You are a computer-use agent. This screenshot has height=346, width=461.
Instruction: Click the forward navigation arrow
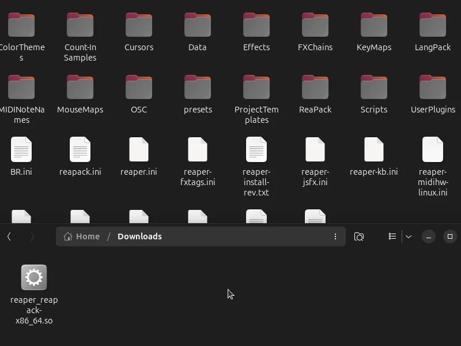point(32,236)
